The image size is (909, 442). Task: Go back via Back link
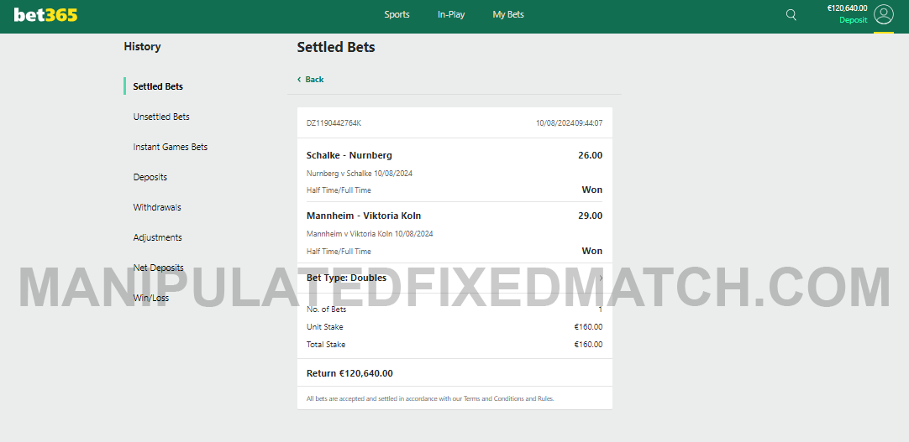tap(314, 80)
